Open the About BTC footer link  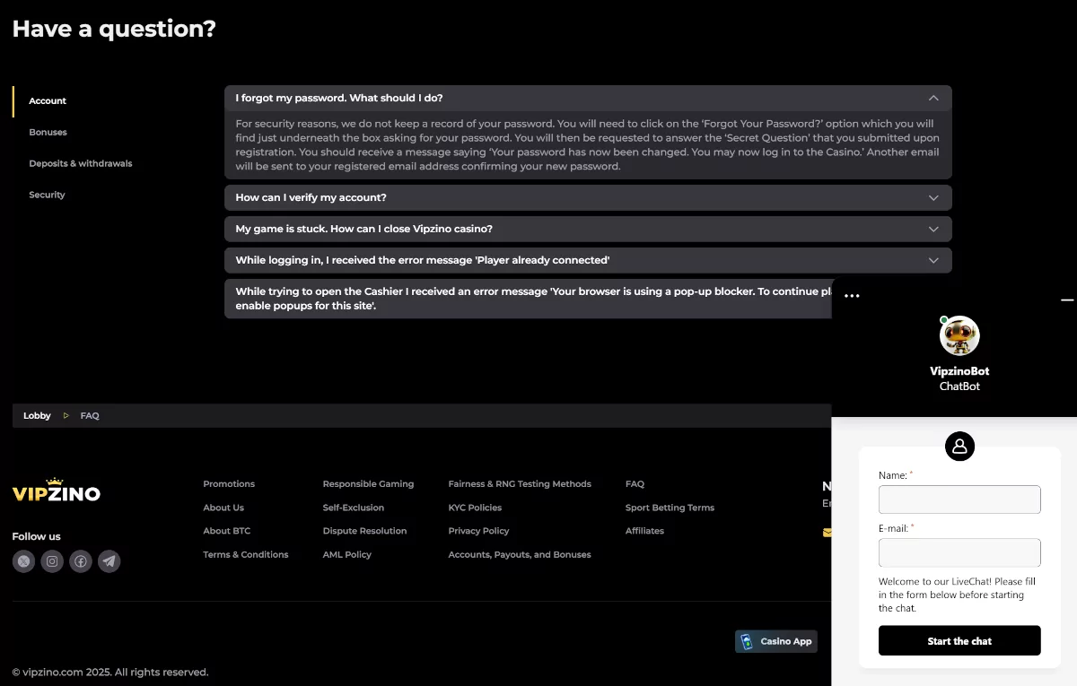(x=227, y=531)
